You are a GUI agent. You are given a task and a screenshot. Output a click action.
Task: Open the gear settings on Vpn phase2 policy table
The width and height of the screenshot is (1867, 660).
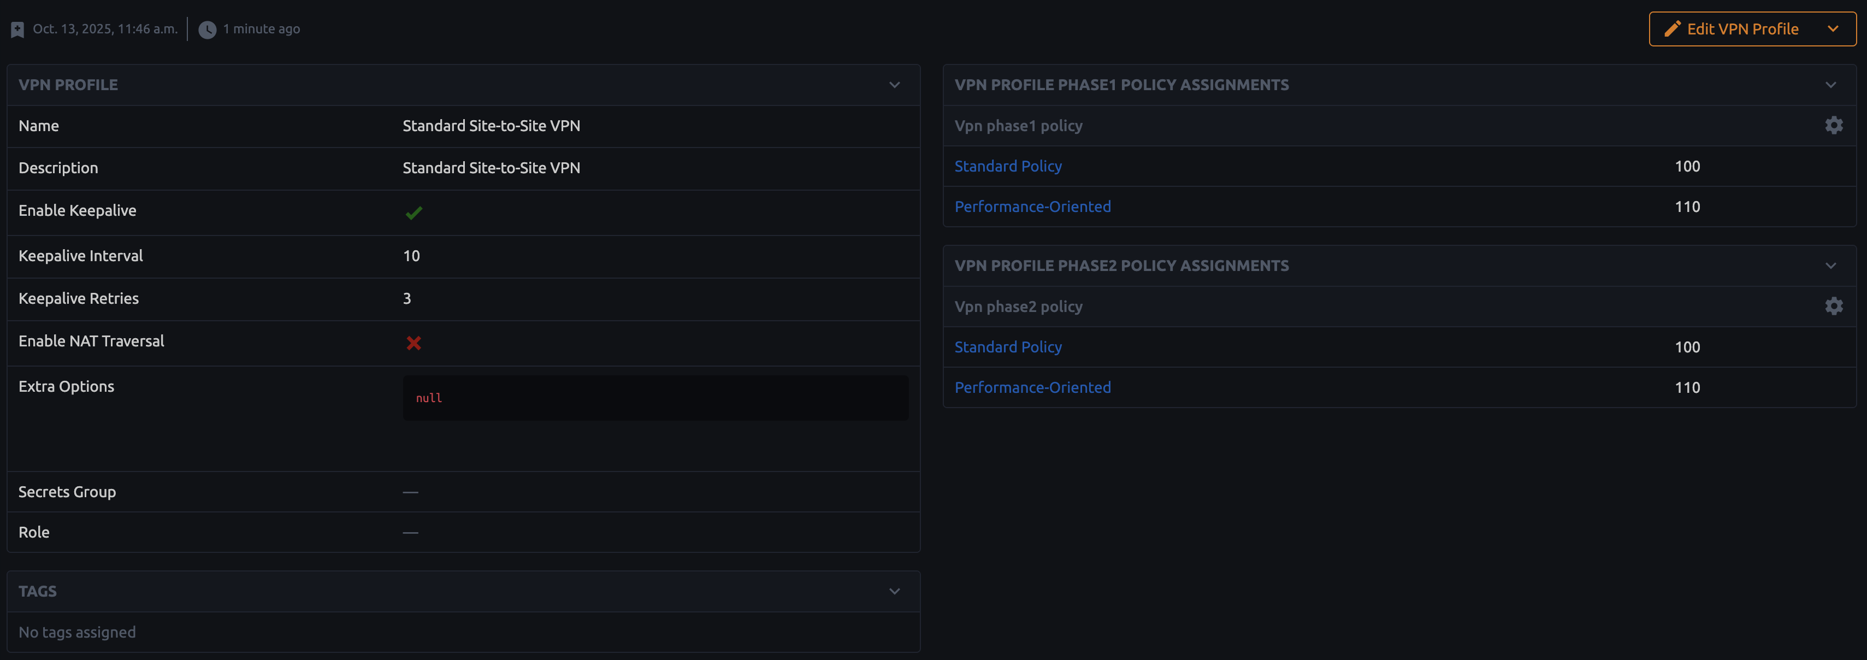click(1834, 305)
